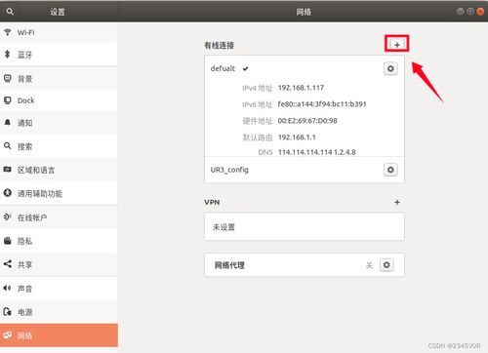The width and height of the screenshot is (488, 353).
Task: Maximize the settings window
Action: pos(470,12)
